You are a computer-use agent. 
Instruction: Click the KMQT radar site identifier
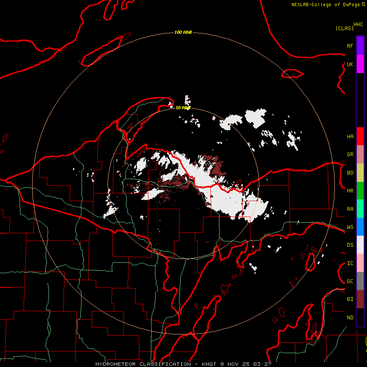pos(209,364)
